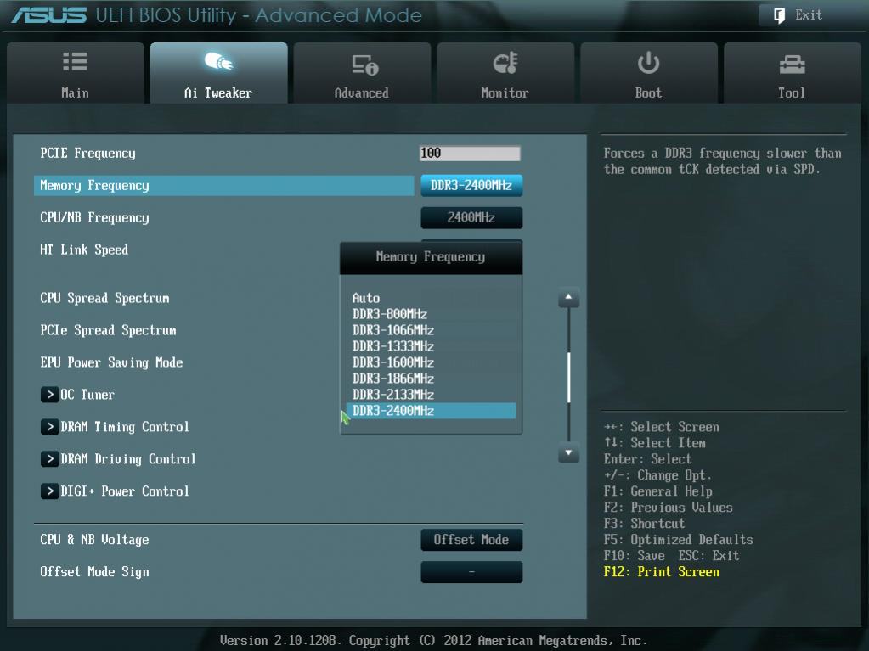Select the CPU/NB Frequency label

95,217
